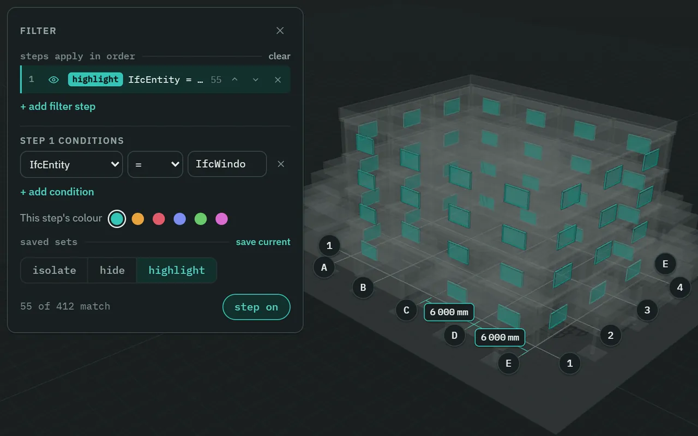Clear all filter steps
The image size is (698, 436).
279,56
